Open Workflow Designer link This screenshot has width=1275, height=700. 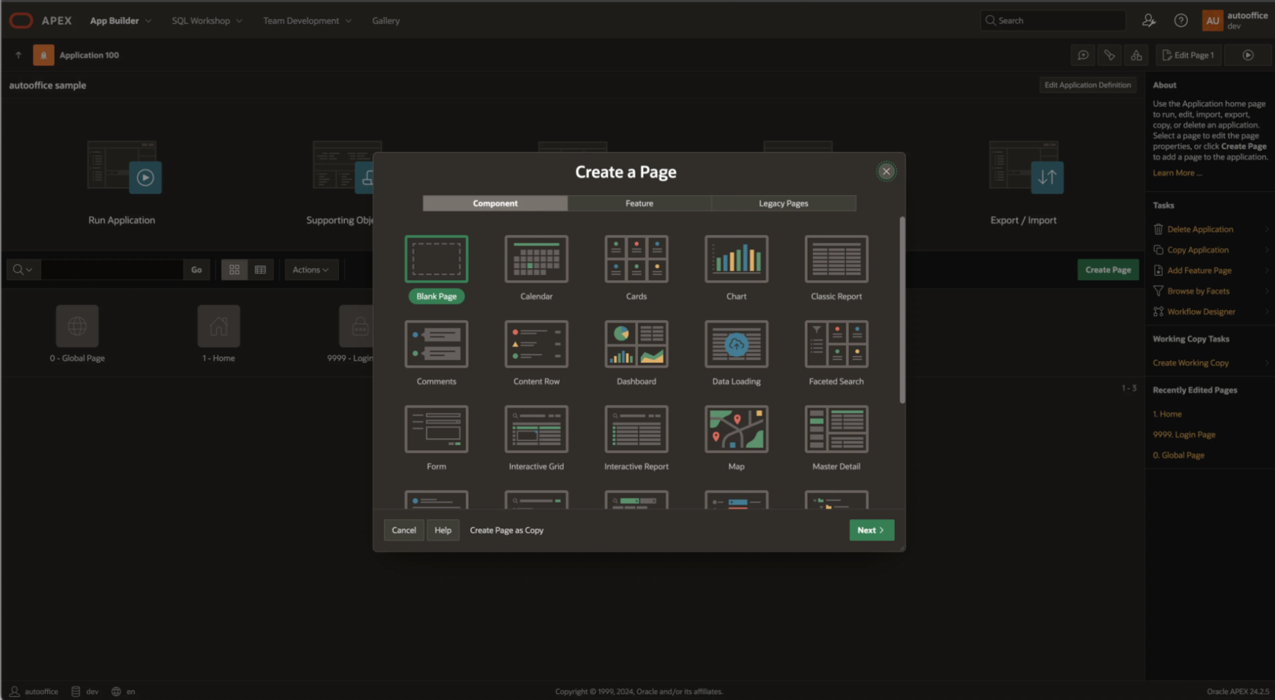click(1201, 311)
